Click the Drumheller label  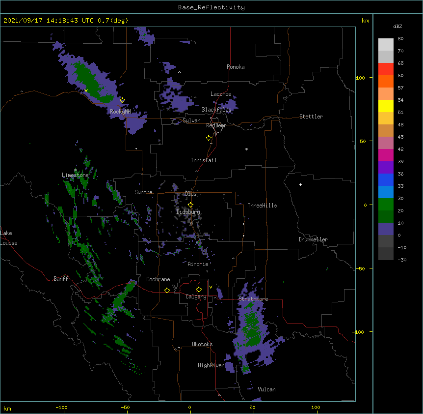(313, 239)
